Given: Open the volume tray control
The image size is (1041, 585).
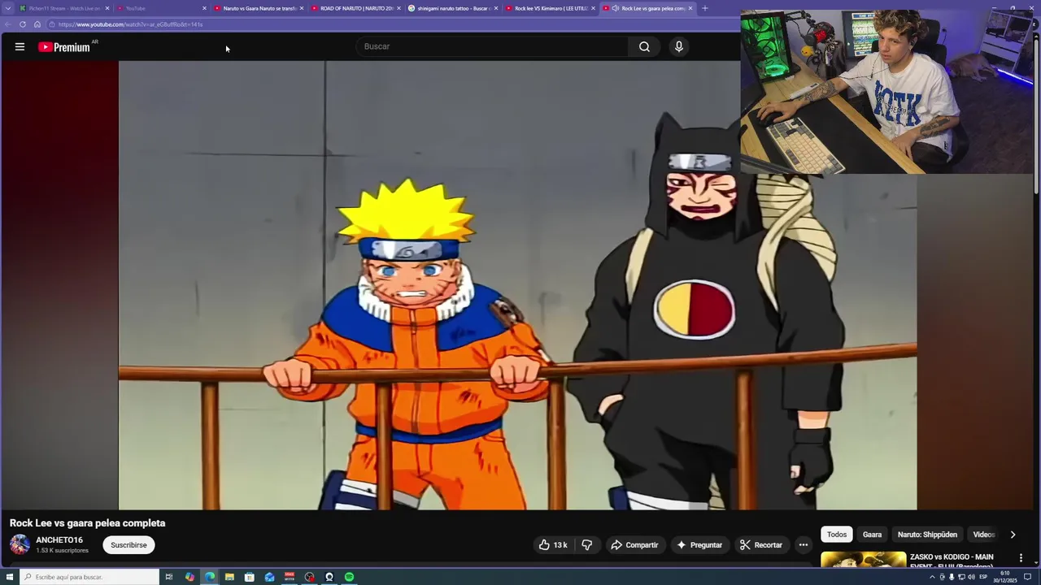Looking at the screenshot, I should click(x=971, y=577).
